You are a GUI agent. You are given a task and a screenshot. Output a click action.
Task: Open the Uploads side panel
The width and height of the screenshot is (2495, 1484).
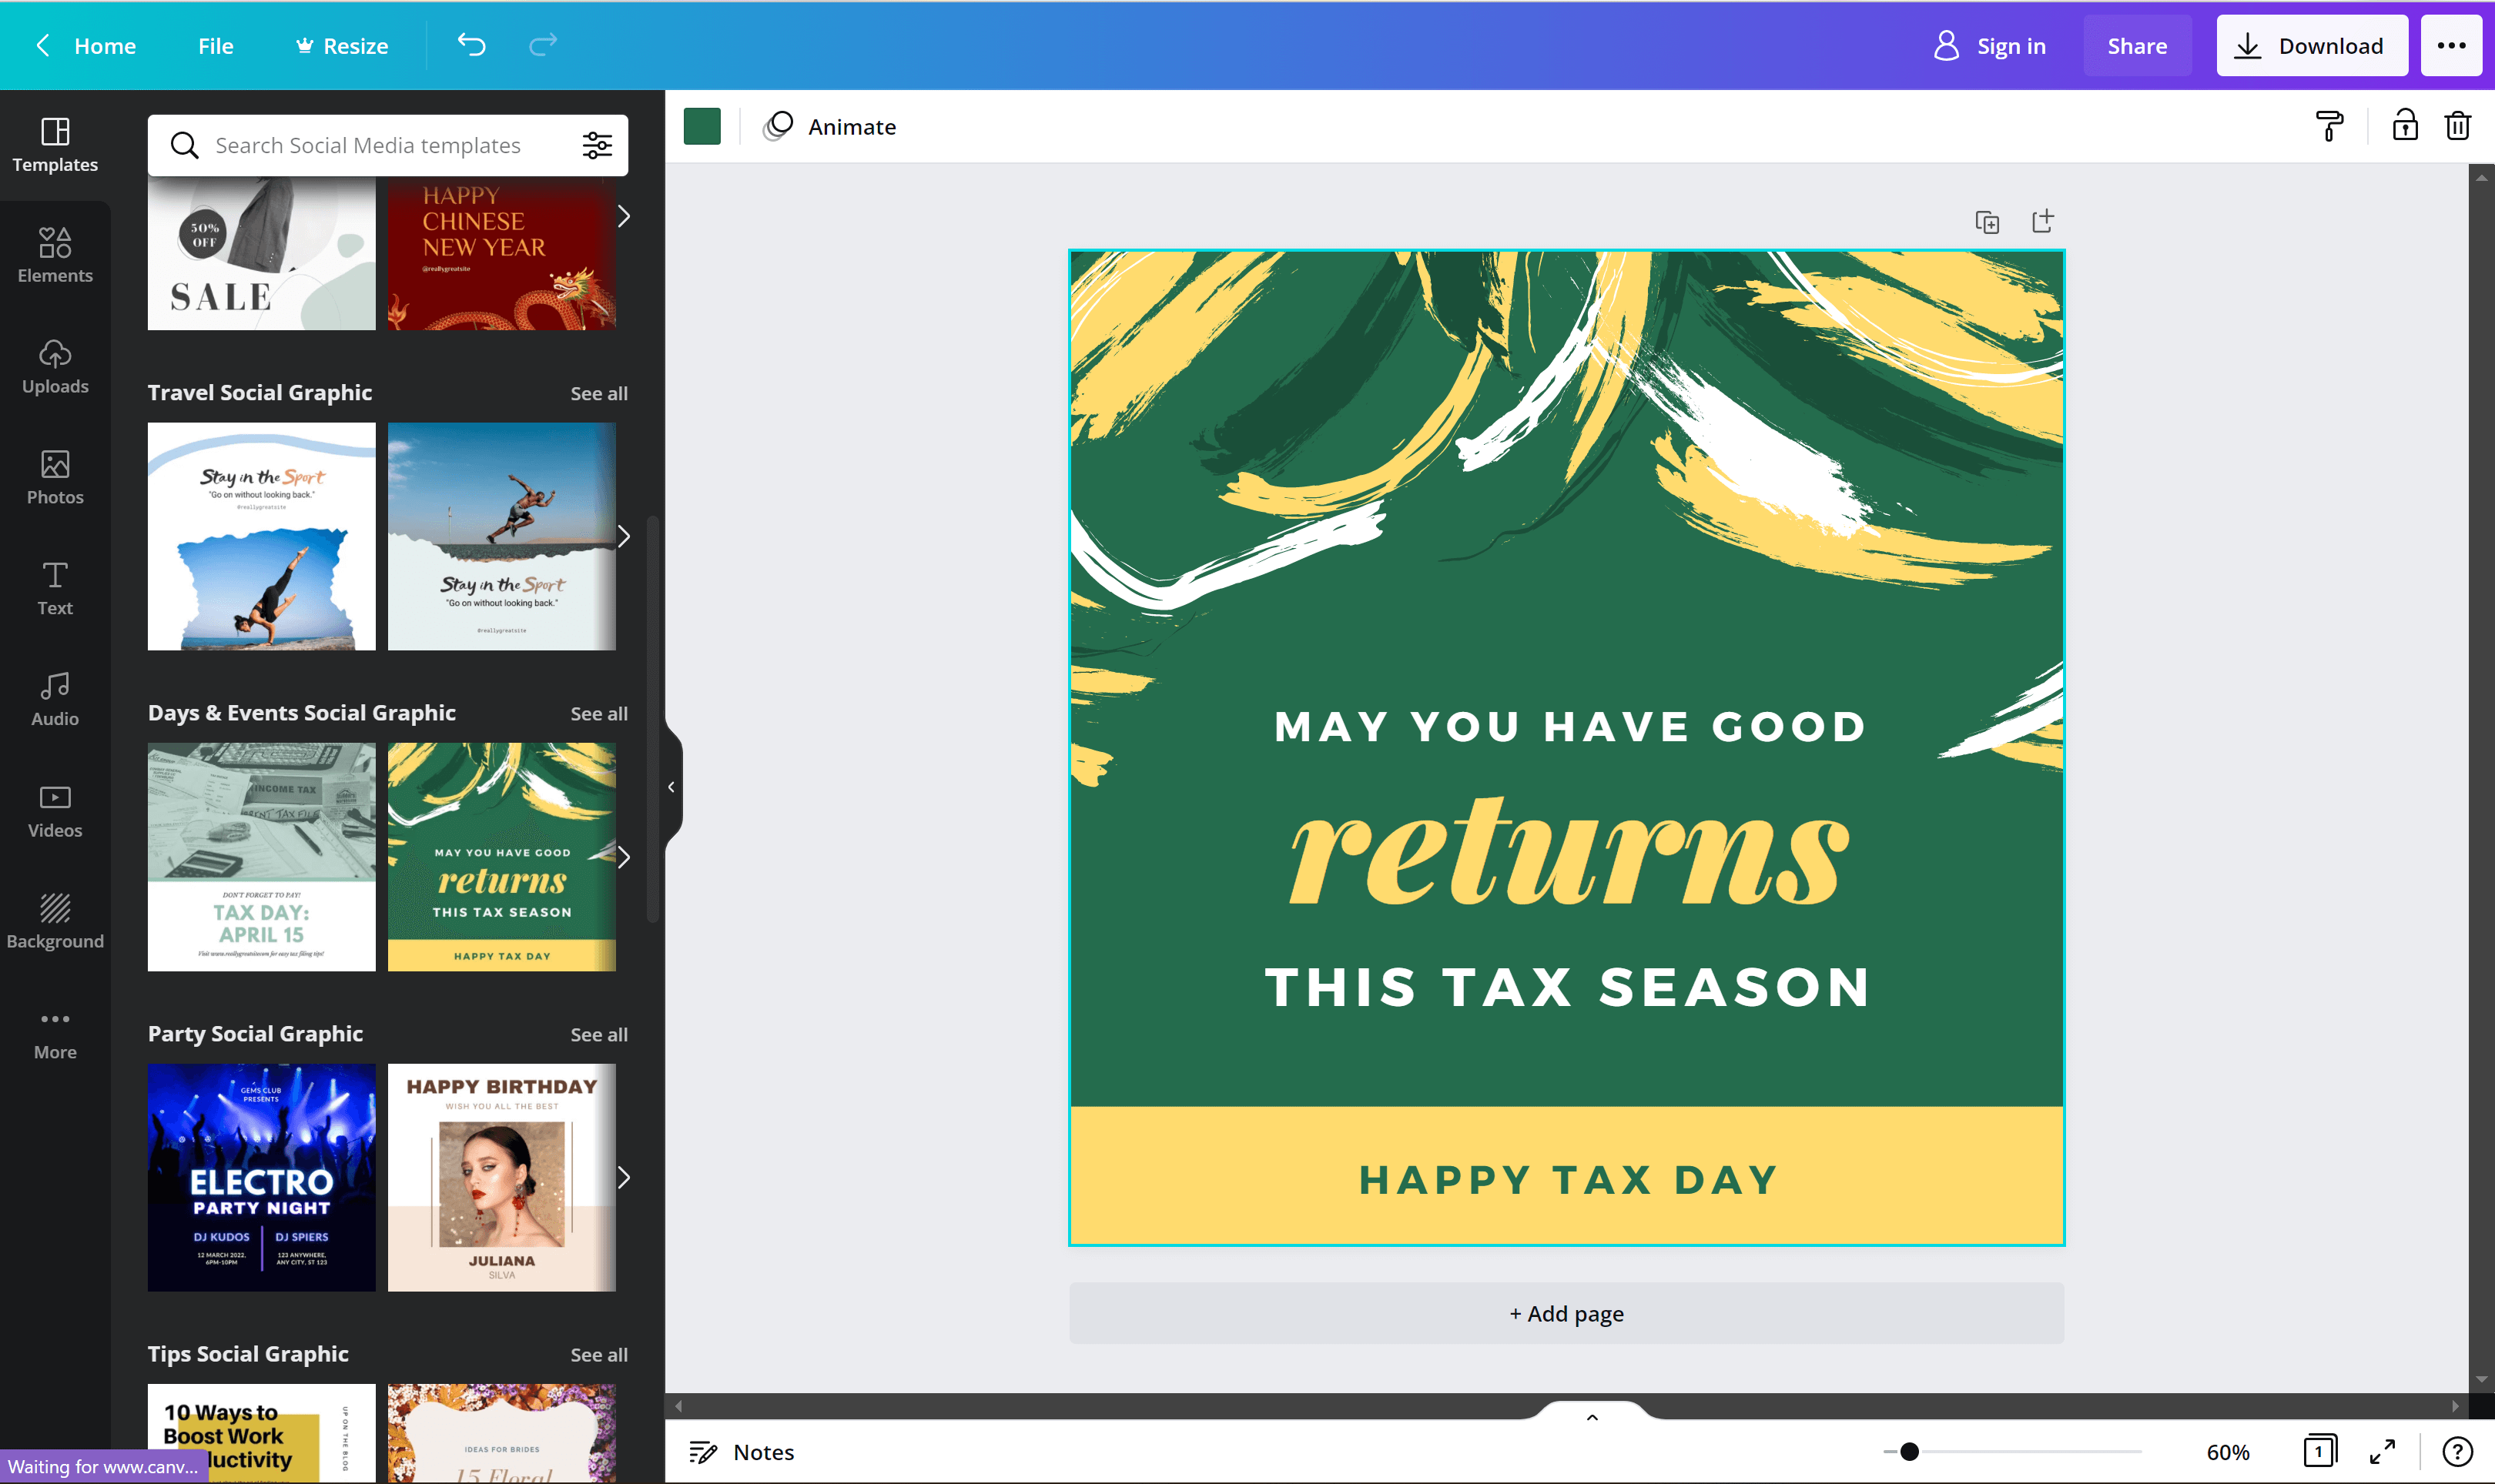(x=55, y=367)
